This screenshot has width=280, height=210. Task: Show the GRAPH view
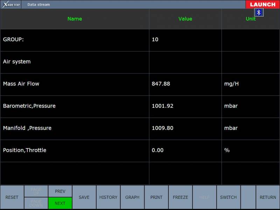132,197
